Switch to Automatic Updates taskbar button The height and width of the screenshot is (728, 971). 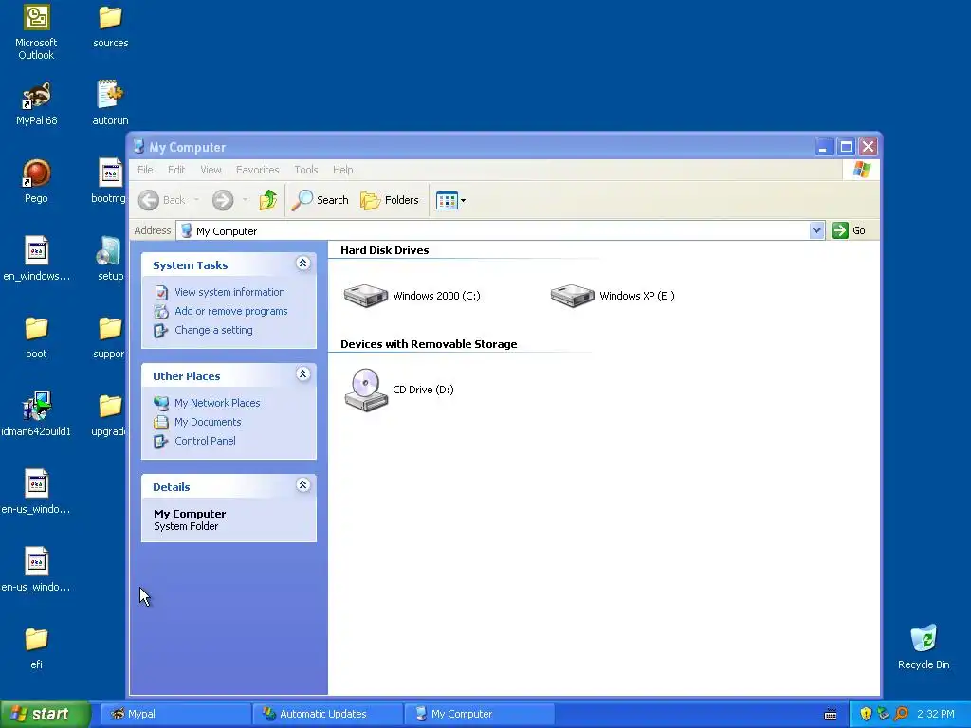click(x=327, y=714)
